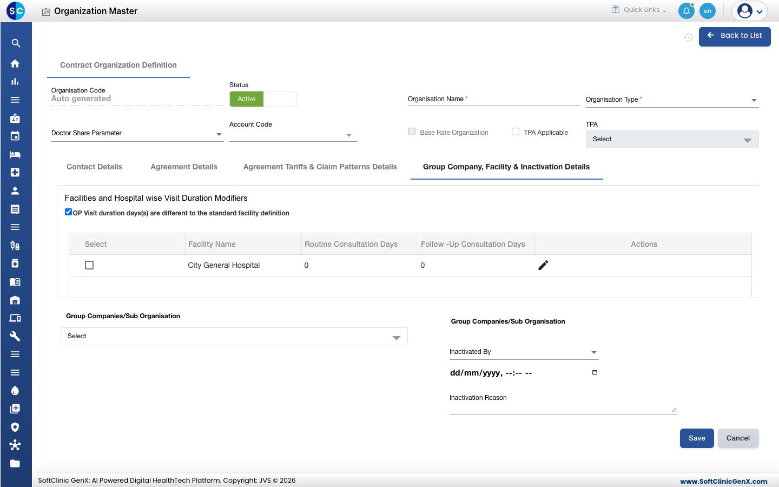Expand Group Companies/Sub Organisation Select dropdown
Image resolution: width=779 pixels, height=487 pixels.
pyautogui.click(x=234, y=336)
